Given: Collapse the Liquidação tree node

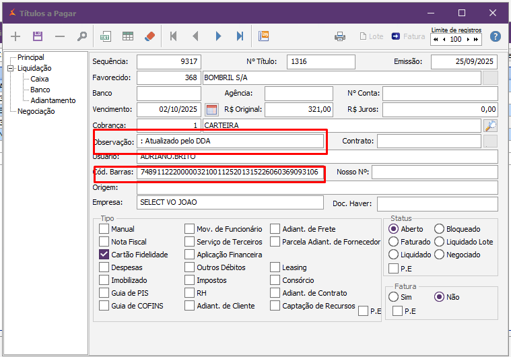Looking at the screenshot, I should (11, 68).
